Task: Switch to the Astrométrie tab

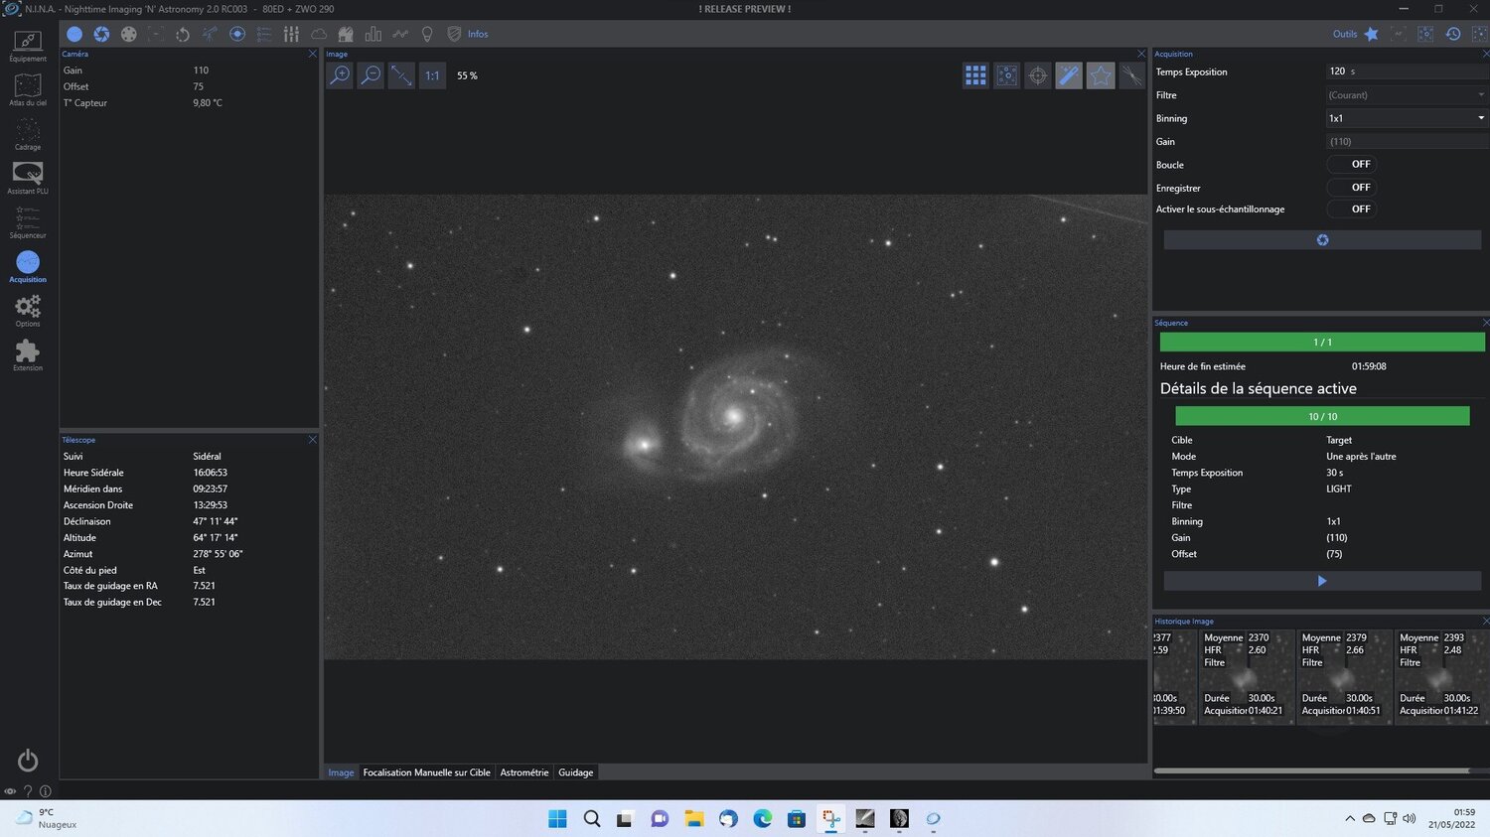Action: pyautogui.click(x=524, y=772)
